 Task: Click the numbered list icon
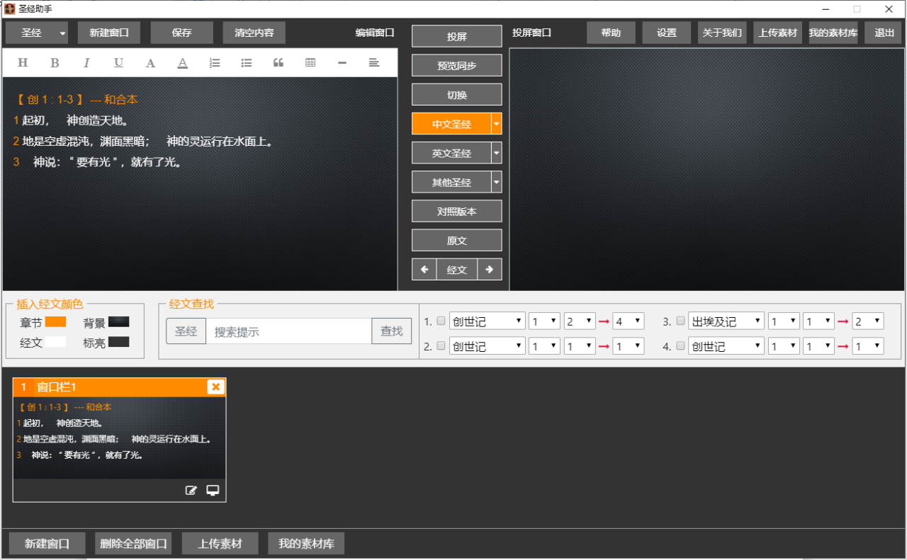point(215,63)
